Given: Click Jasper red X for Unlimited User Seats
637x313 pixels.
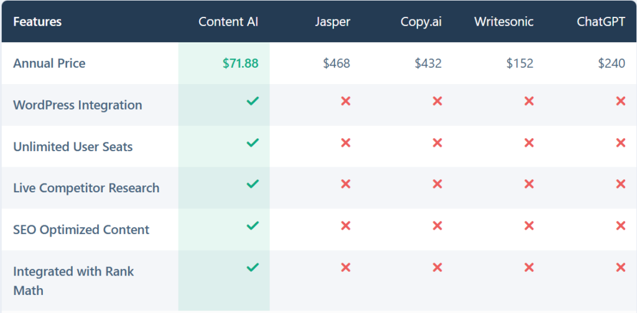Looking at the screenshot, I should [x=346, y=142].
